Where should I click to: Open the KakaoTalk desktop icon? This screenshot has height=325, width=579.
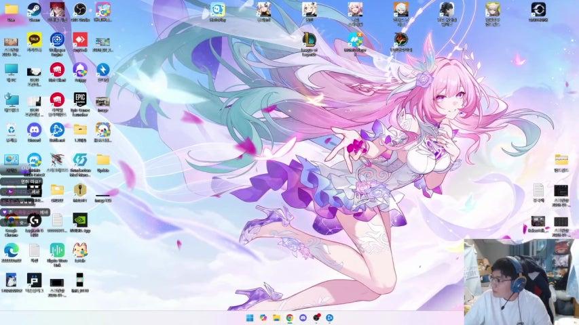pos(34,40)
